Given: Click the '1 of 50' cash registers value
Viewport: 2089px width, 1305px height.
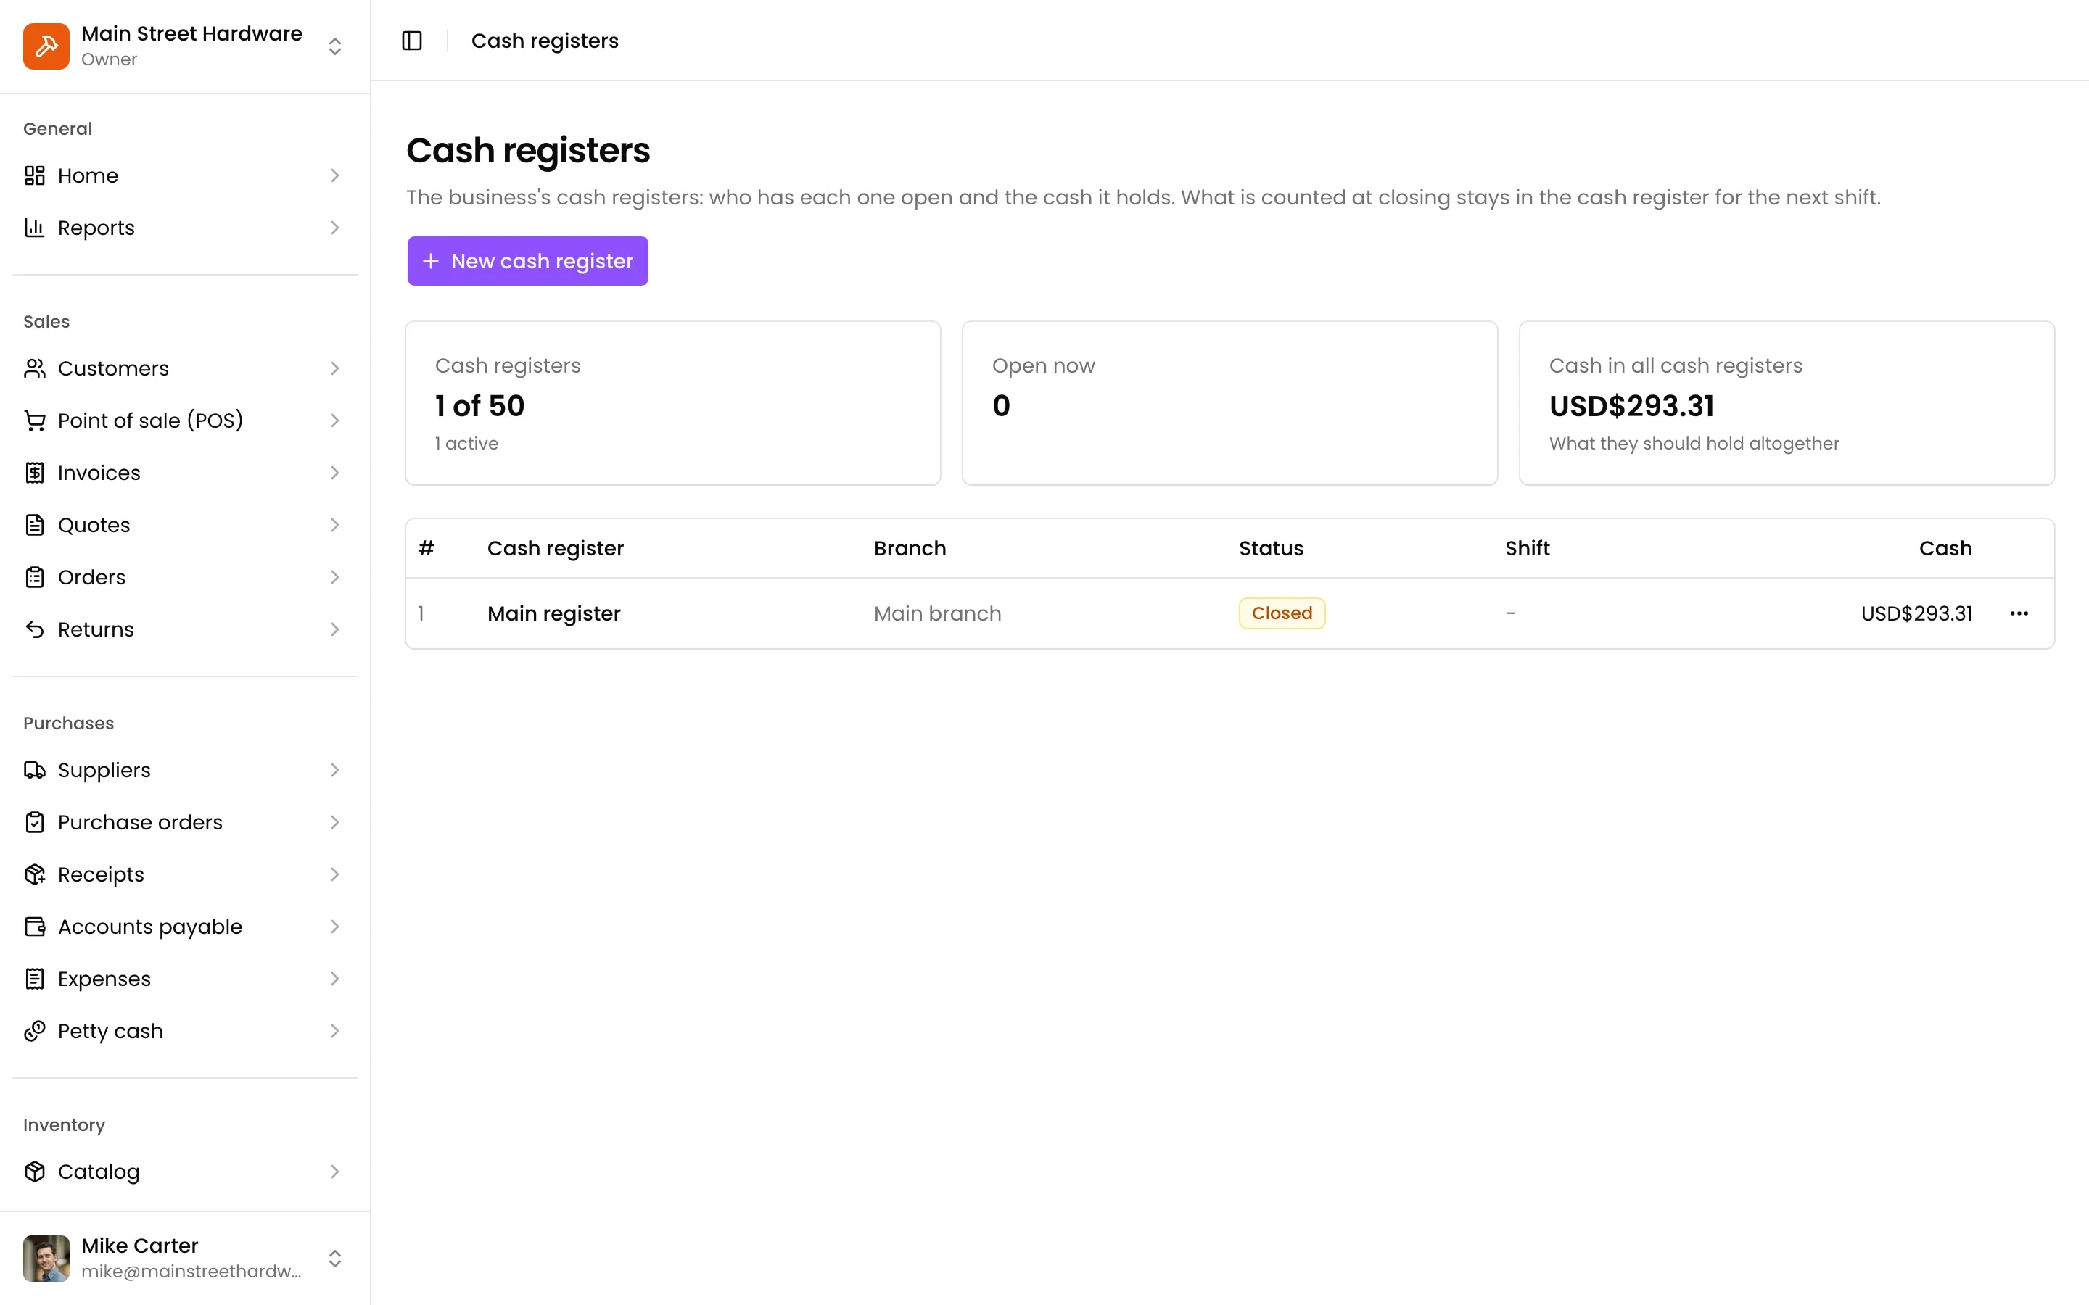Looking at the screenshot, I should [480, 406].
